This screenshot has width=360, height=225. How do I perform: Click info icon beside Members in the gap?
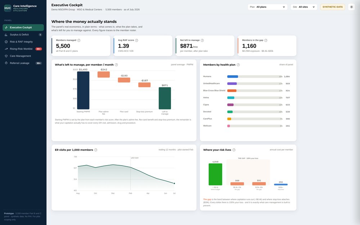click(x=266, y=40)
